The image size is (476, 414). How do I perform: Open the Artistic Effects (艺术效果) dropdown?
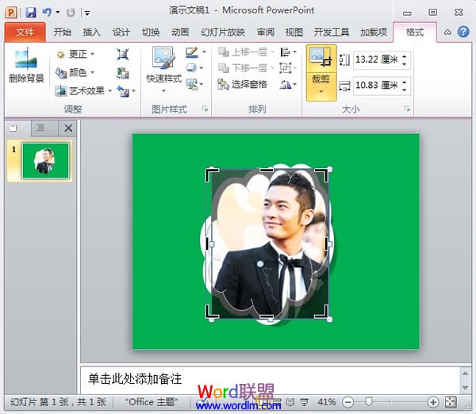tap(84, 90)
